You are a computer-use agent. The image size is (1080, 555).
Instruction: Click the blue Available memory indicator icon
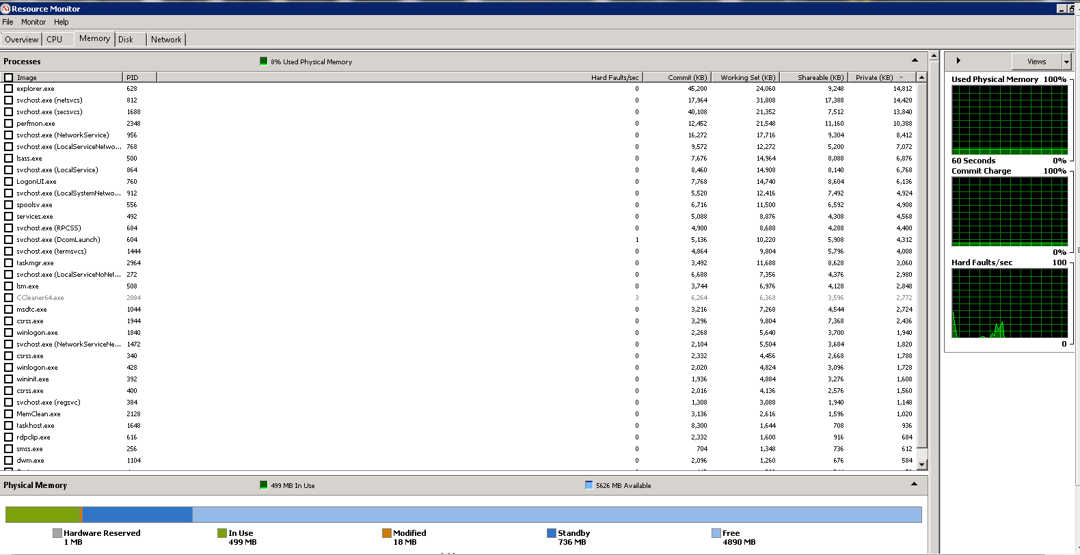point(589,485)
